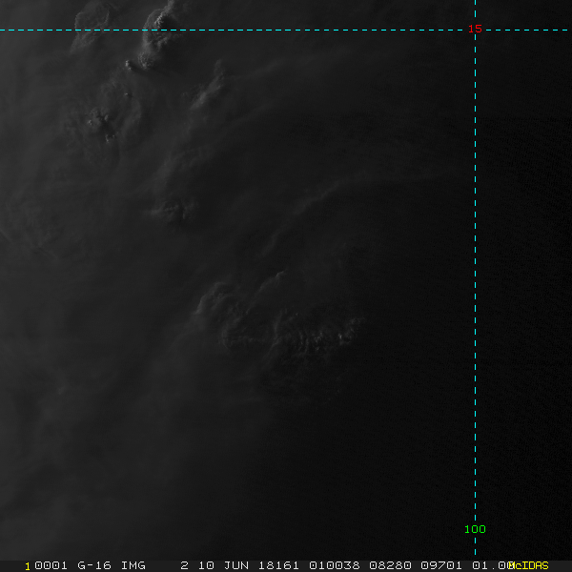Click the red latitude label 15

click(x=475, y=29)
